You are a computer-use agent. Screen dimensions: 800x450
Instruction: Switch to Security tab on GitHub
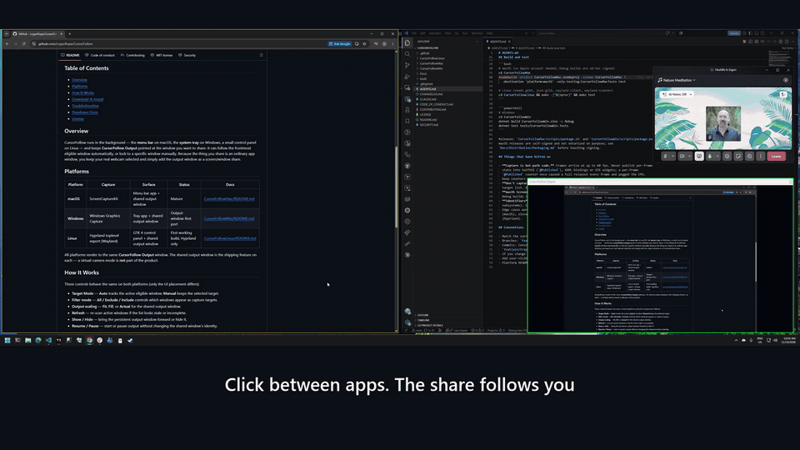pos(187,55)
